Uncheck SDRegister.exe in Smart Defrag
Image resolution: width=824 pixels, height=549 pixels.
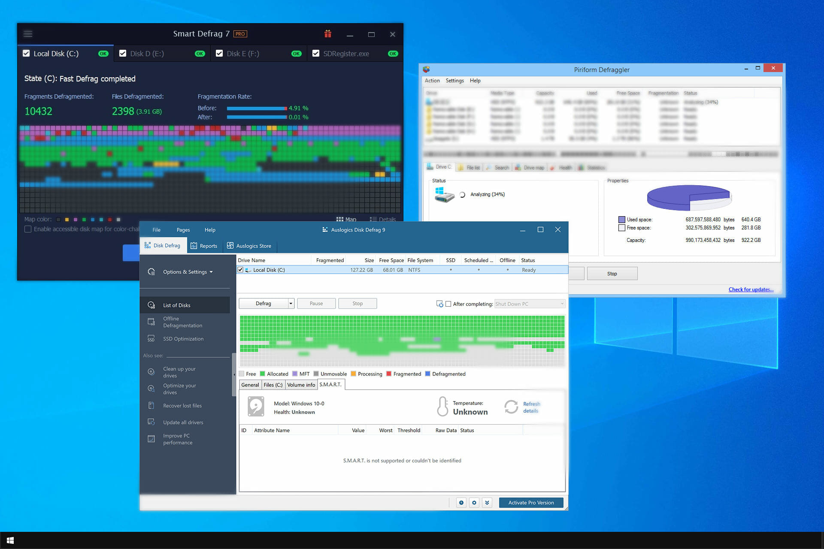pyautogui.click(x=316, y=54)
